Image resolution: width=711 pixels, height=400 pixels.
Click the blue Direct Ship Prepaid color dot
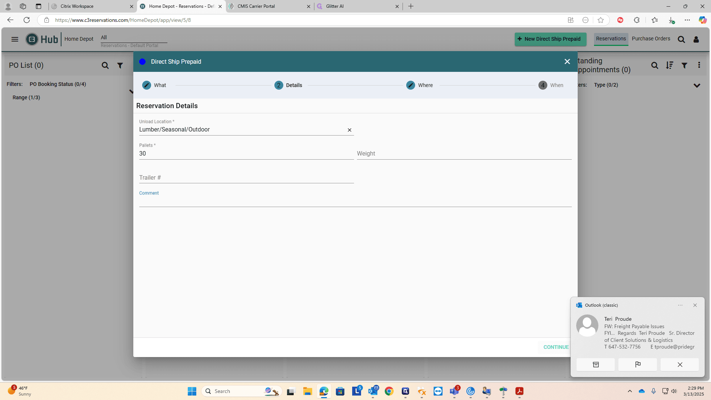142,61
